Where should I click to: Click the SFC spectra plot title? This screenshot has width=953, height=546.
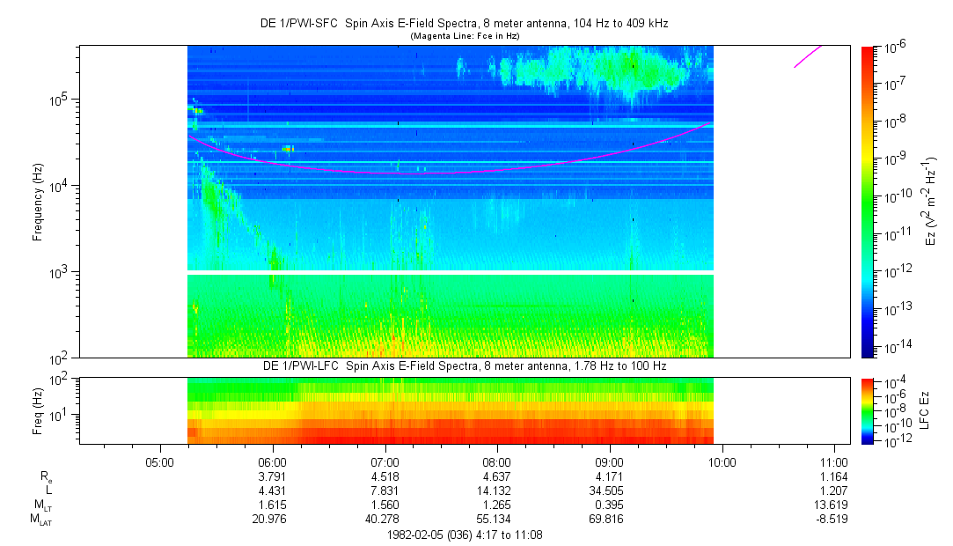click(465, 24)
